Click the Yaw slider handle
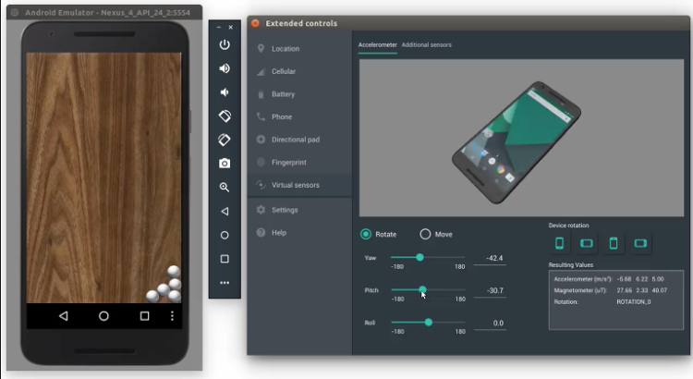Viewport: 693px width, 379px height. coord(419,257)
